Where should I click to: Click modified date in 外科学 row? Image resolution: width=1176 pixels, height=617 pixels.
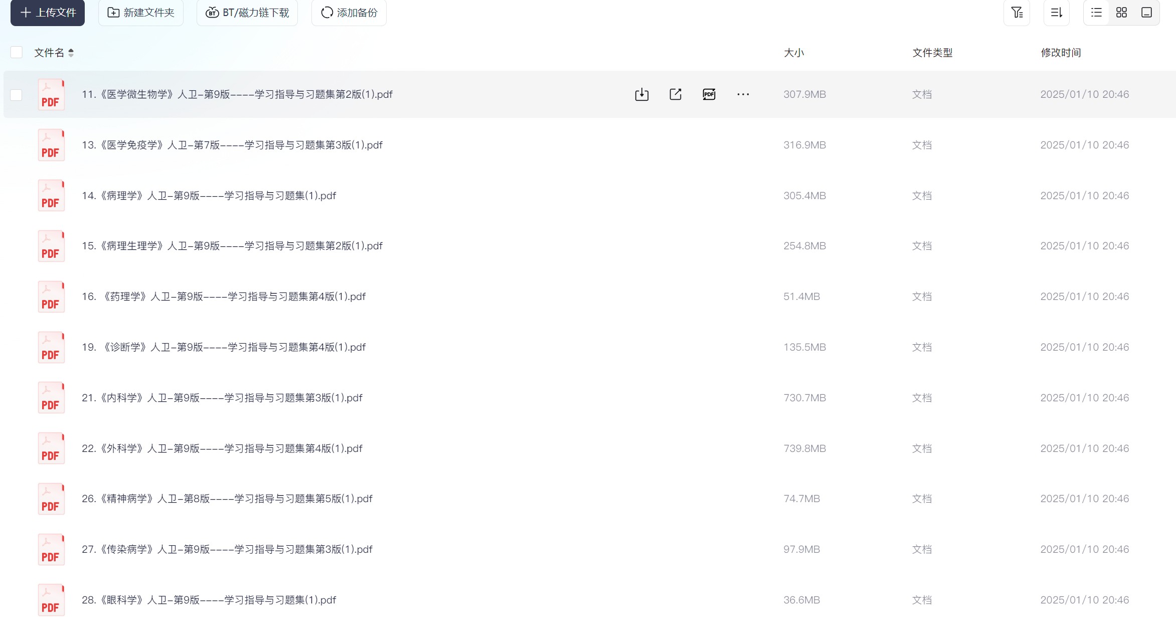point(1085,448)
